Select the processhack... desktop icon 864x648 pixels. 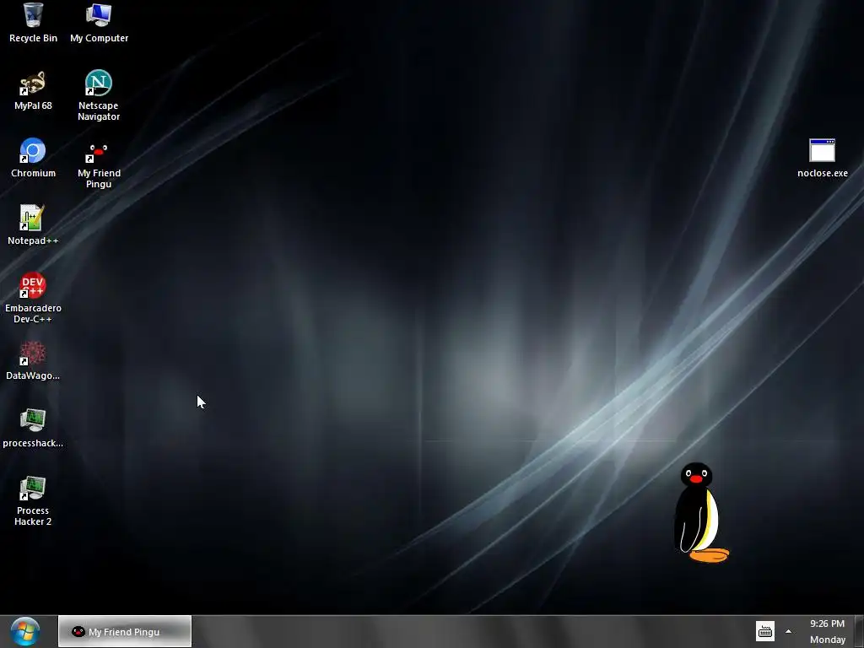click(33, 428)
